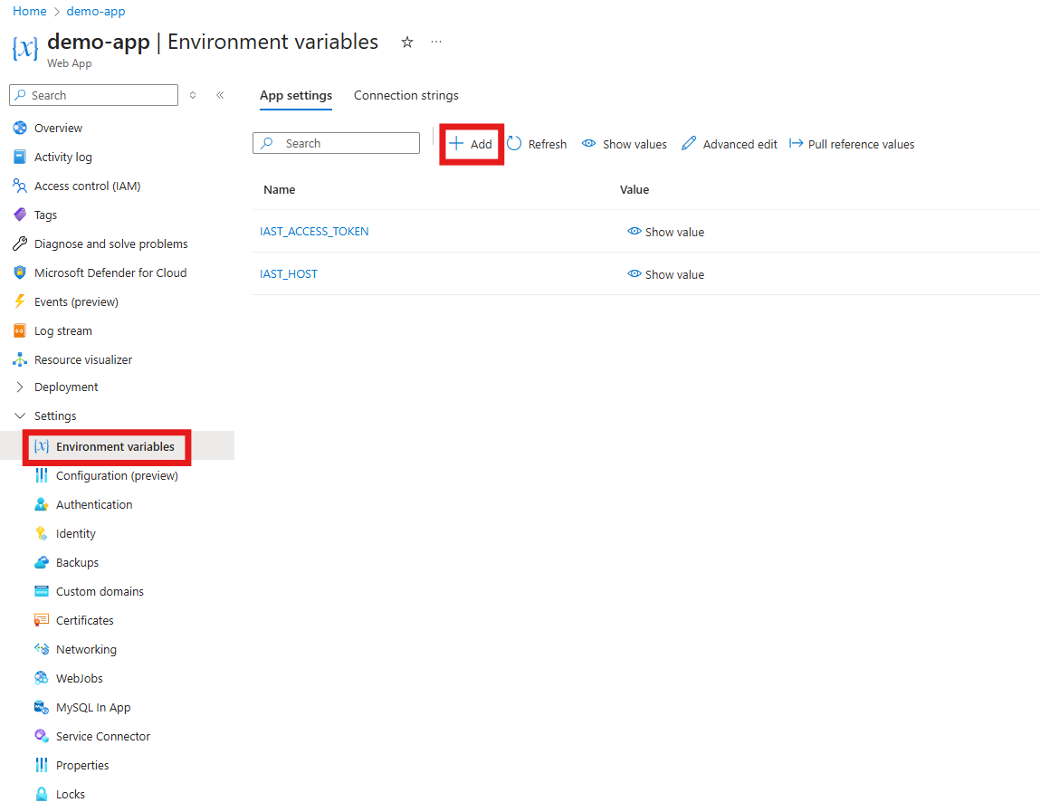Navigate Home via the breadcrumb

tap(29, 11)
